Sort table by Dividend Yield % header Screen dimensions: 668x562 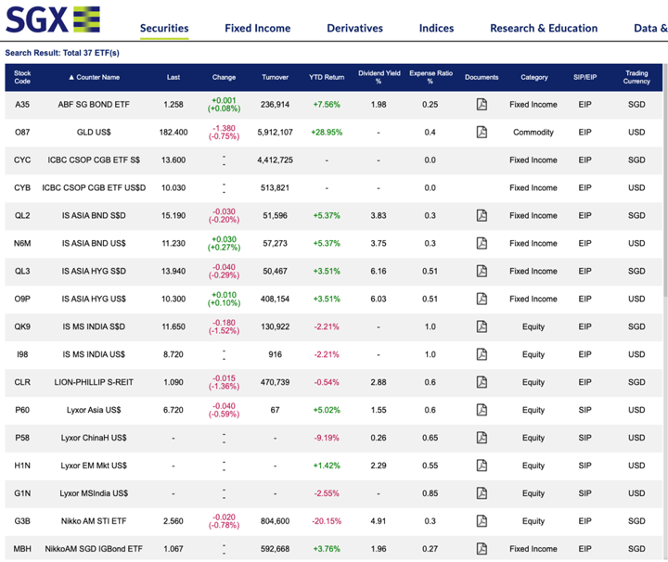379,77
